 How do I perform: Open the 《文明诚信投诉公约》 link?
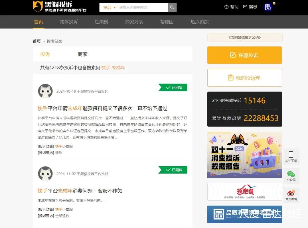[245, 38]
